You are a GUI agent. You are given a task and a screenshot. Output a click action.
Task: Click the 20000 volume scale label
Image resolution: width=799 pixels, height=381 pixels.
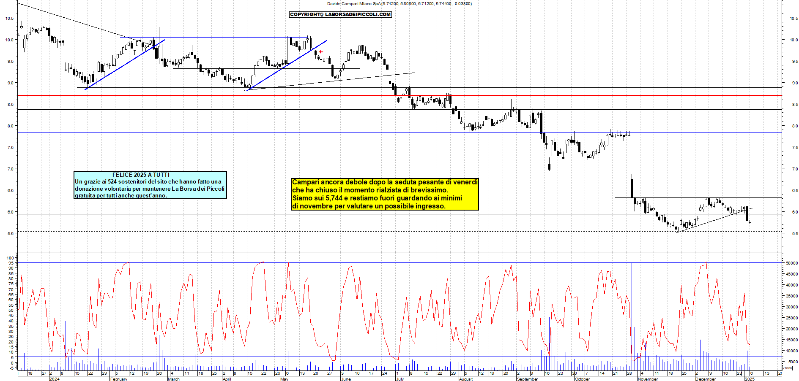(x=792, y=329)
